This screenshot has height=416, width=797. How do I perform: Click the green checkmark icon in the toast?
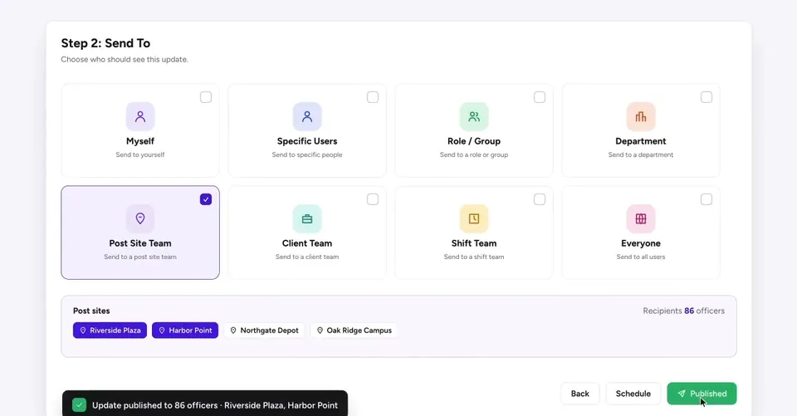pyautogui.click(x=80, y=405)
